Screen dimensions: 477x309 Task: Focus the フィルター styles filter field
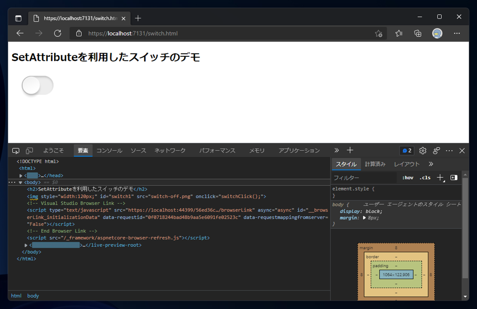click(364, 178)
